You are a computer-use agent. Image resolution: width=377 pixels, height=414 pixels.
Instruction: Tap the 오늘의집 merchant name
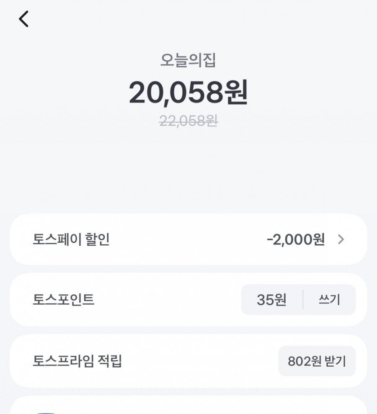click(x=188, y=60)
